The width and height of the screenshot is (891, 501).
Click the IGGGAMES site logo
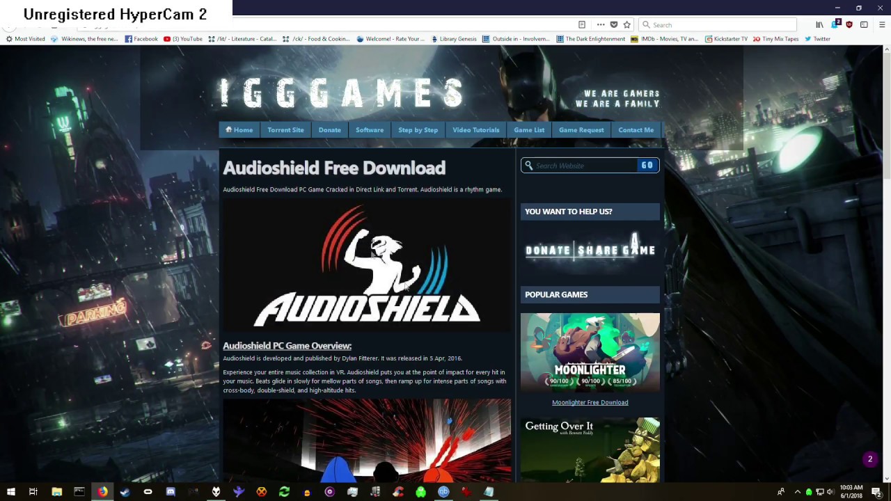pyautogui.click(x=342, y=93)
